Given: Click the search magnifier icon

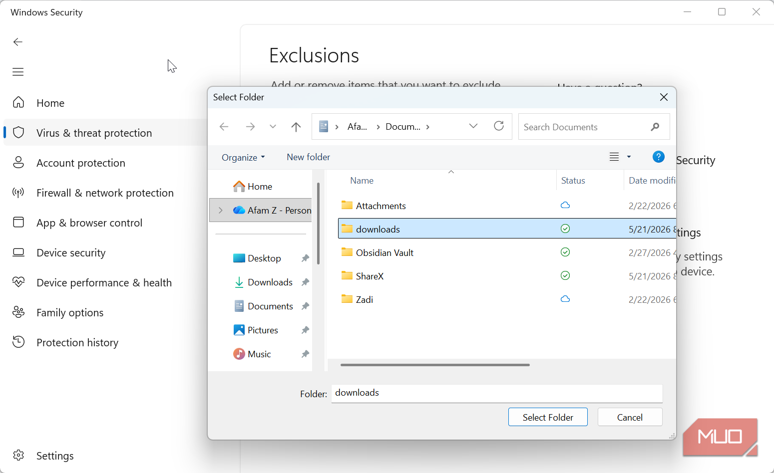Looking at the screenshot, I should coord(655,127).
